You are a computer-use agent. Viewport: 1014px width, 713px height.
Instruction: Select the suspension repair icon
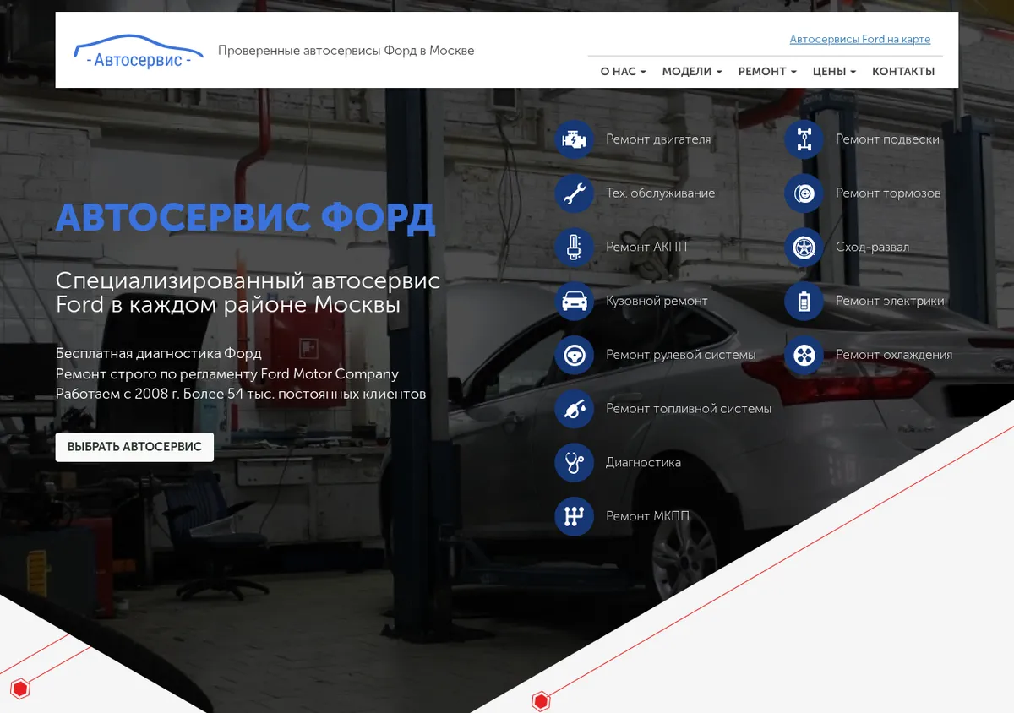click(804, 139)
